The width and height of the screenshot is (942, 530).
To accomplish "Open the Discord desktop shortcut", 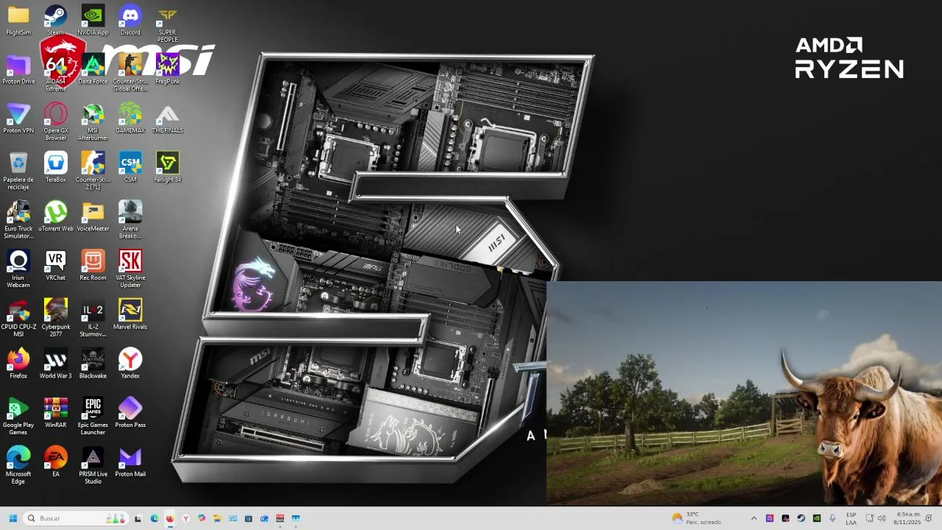I will point(130,21).
